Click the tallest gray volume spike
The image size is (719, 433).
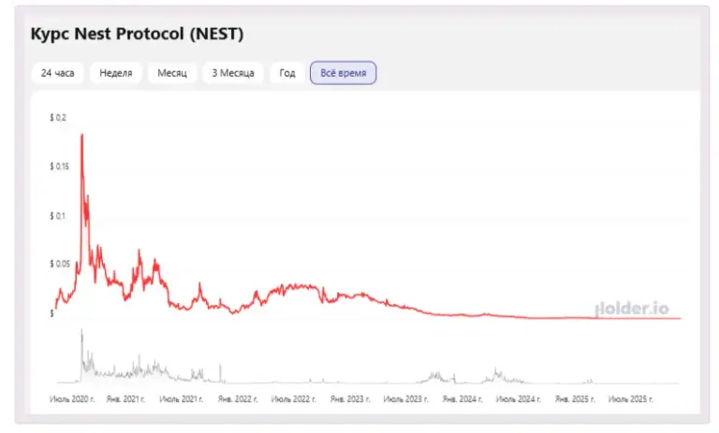pyautogui.click(x=82, y=331)
